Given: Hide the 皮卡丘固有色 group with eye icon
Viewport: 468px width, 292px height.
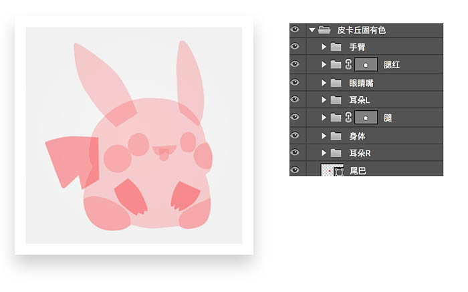Looking at the screenshot, I should (295, 29).
